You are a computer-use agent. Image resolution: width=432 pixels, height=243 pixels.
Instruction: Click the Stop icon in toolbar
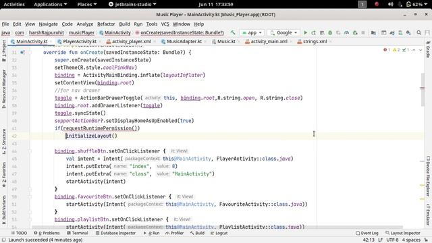pos(363,32)
